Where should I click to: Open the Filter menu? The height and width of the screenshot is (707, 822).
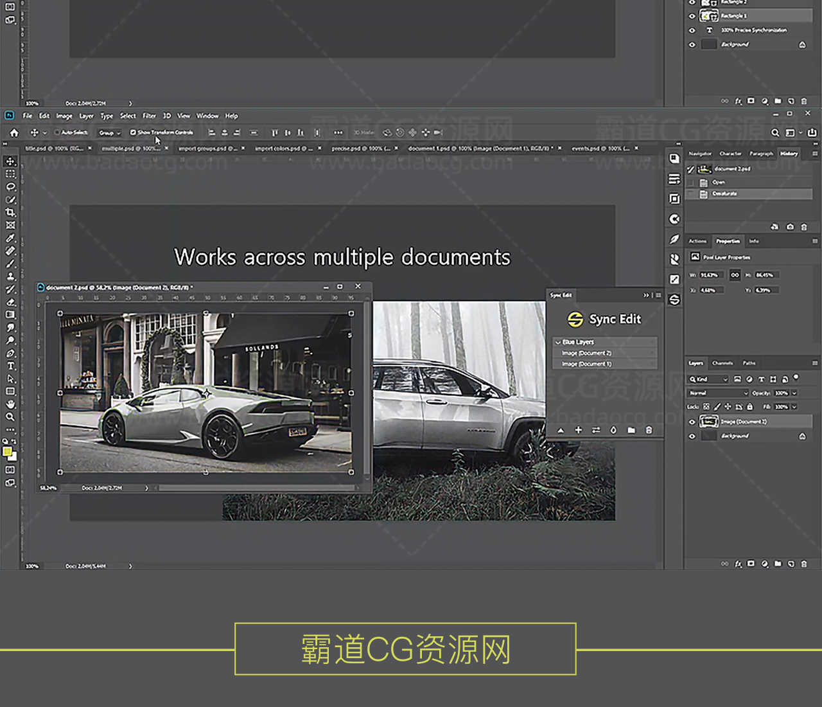[x=149, y=116]
